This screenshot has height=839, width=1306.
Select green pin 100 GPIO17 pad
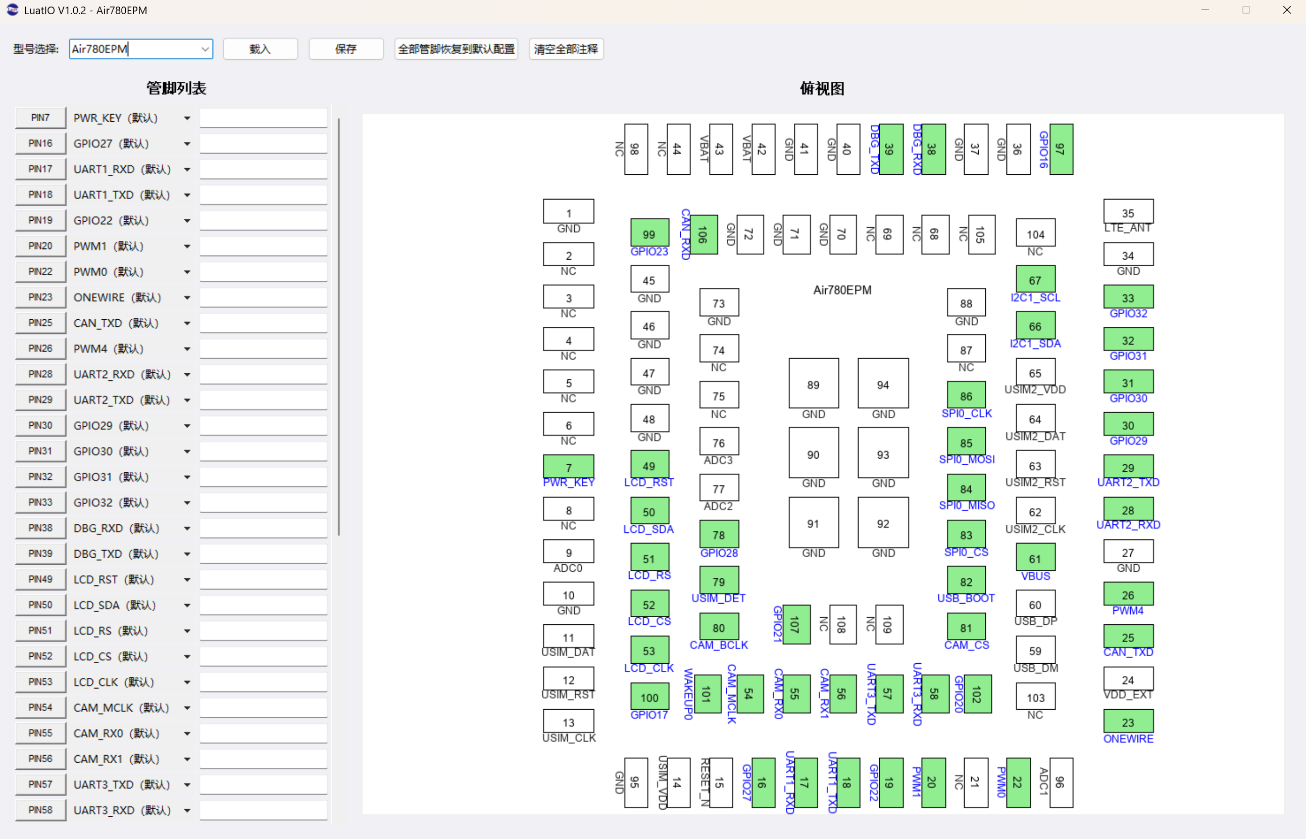649,697
